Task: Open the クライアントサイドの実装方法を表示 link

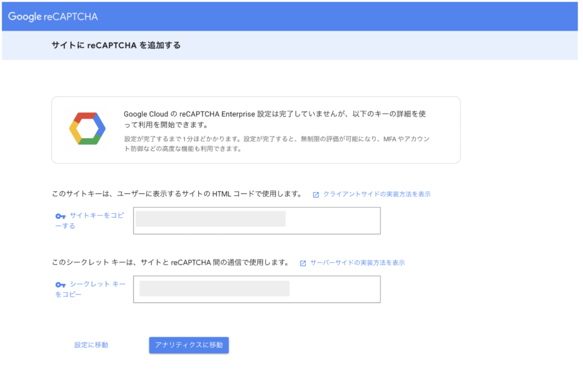Action: click(x=377, y=194)
